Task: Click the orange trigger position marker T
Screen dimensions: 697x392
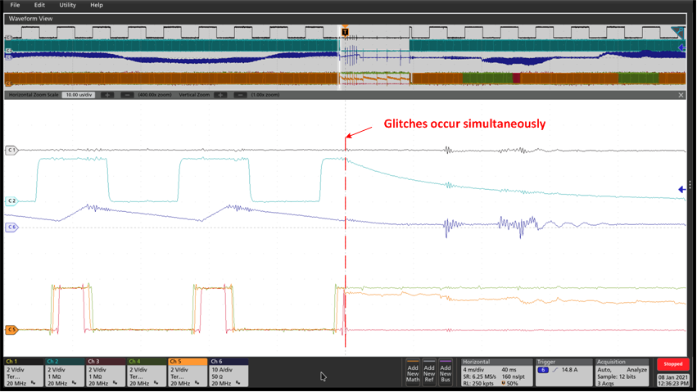Action: click(x=345, y=32)
